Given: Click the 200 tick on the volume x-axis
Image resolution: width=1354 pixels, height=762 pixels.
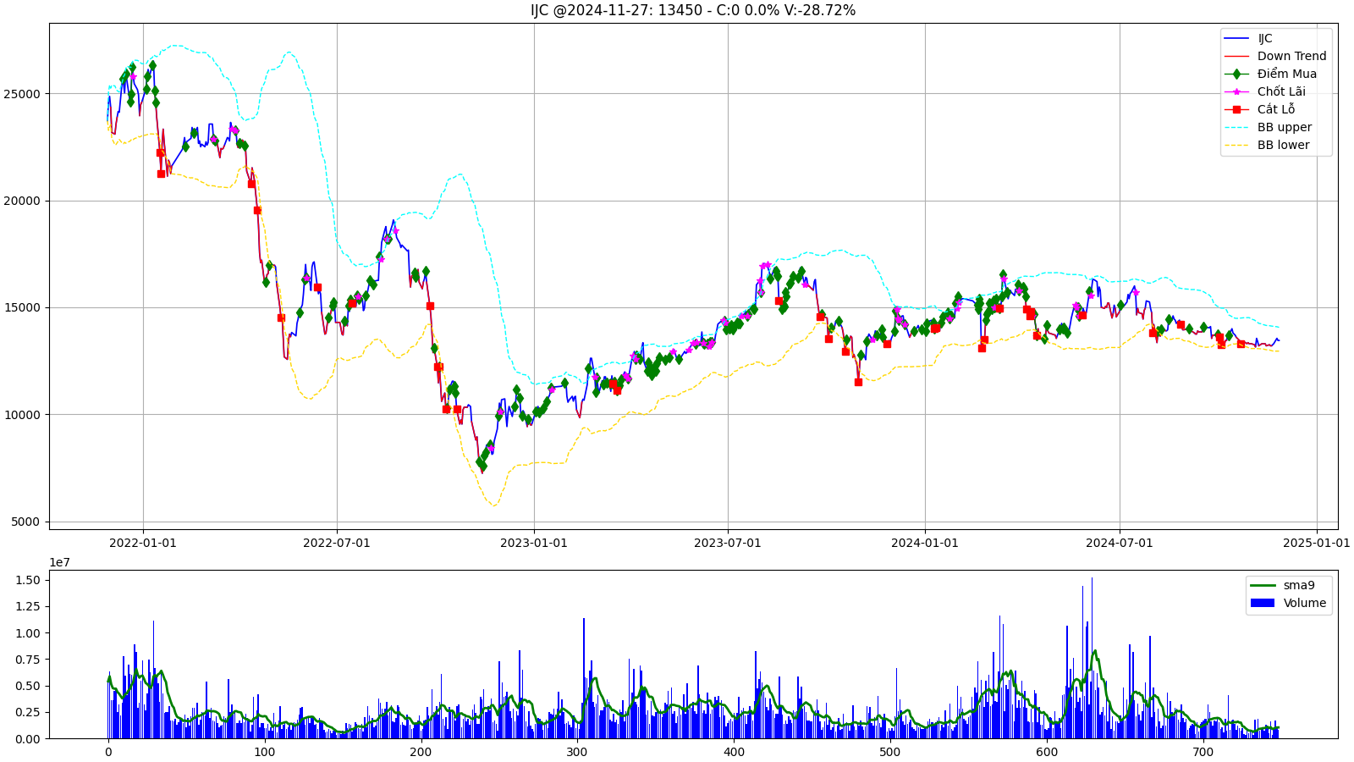Looking at the screenshot, I should 421,752.
